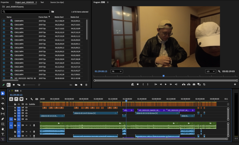The width and height of the screenshot is (239, 145).
Task: Select the Pen tool in toolbar
Action: click(x=3, y=119)
